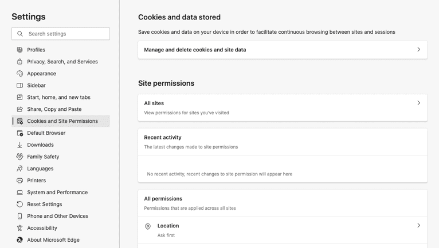Click the Microsoft Edge logo icon
Viewport: 439px width, 248px height.
(x=19, y=240)
